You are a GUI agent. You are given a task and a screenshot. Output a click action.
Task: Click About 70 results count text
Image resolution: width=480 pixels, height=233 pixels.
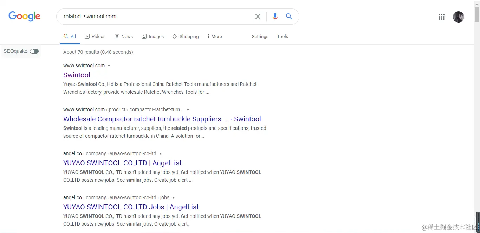pyautogui.click(x=98, y=52)
